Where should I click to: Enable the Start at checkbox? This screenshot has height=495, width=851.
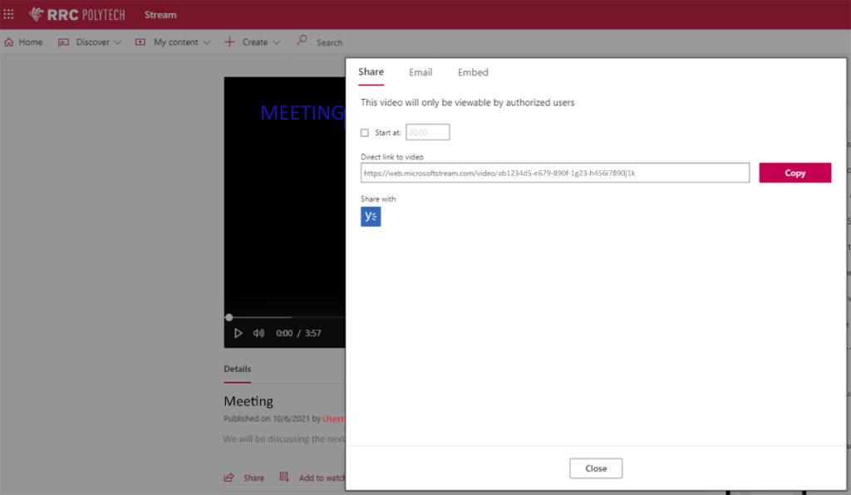pos(364,132)
